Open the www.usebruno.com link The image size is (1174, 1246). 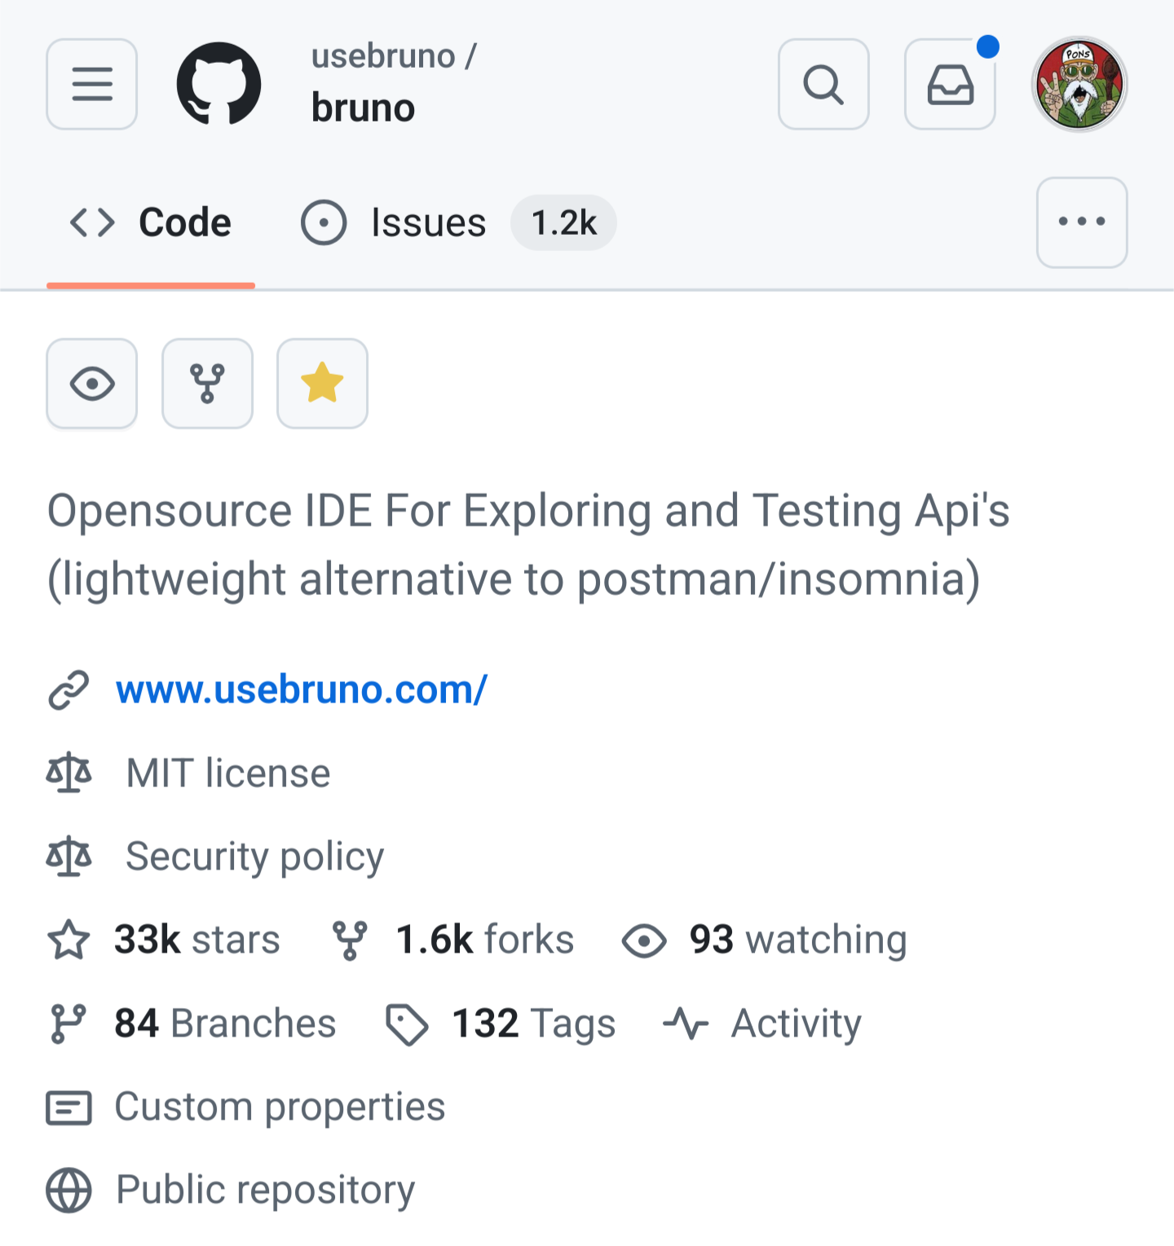302,689
